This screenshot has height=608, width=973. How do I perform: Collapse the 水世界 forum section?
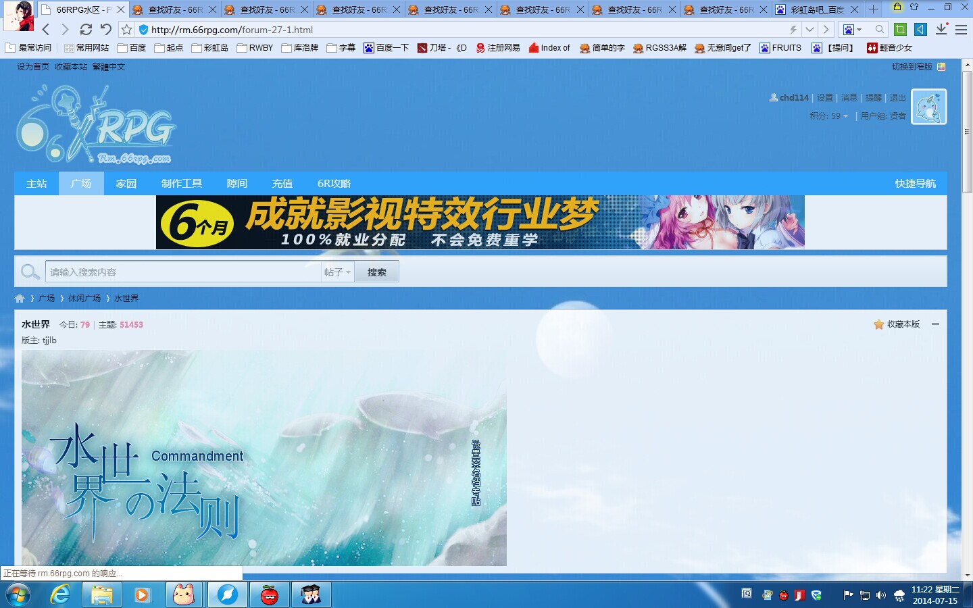click(x=936, y=324)
